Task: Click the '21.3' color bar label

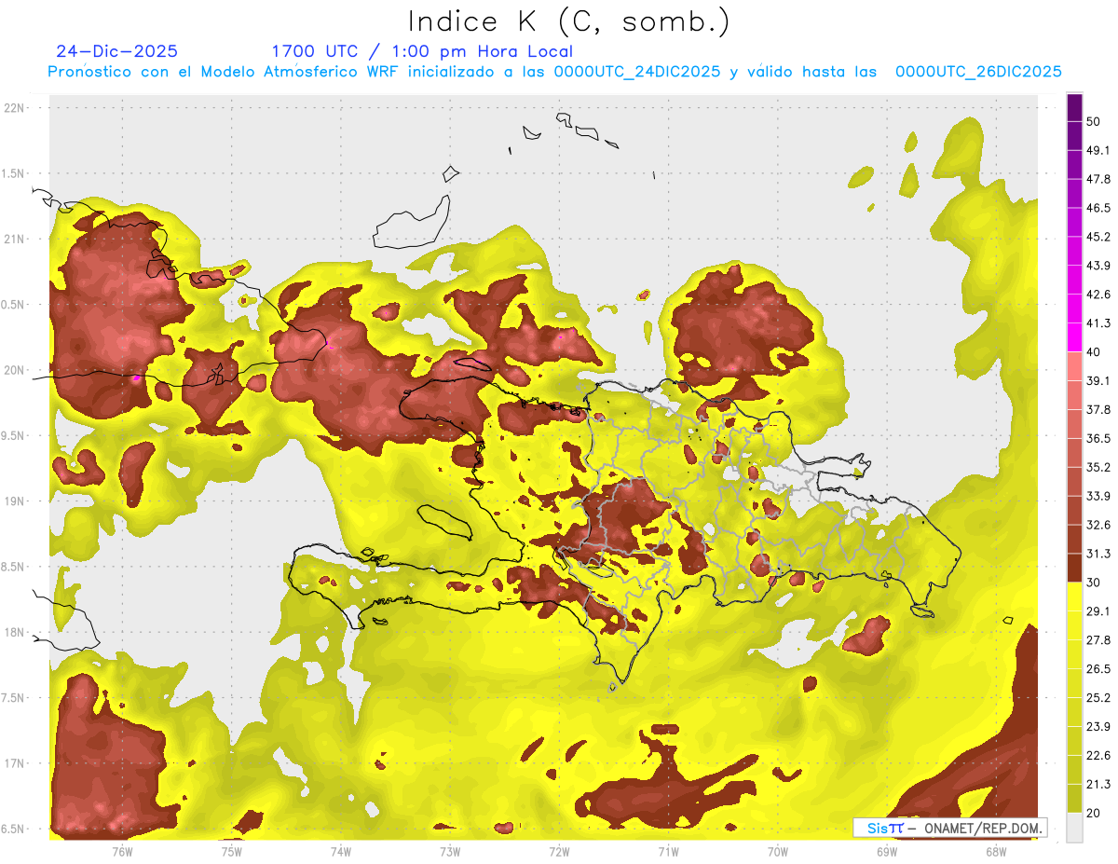Action: click(x=1098, y=784)
